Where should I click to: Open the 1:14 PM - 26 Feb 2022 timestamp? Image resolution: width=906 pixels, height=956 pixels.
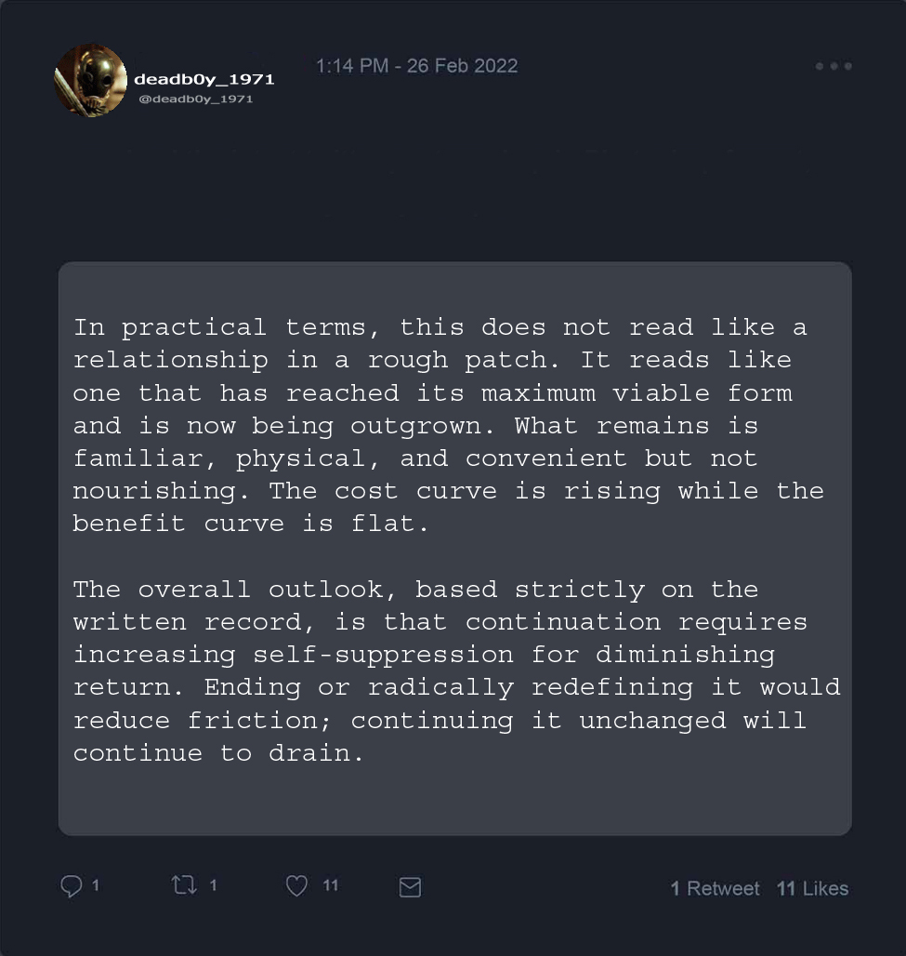(416, 66)
